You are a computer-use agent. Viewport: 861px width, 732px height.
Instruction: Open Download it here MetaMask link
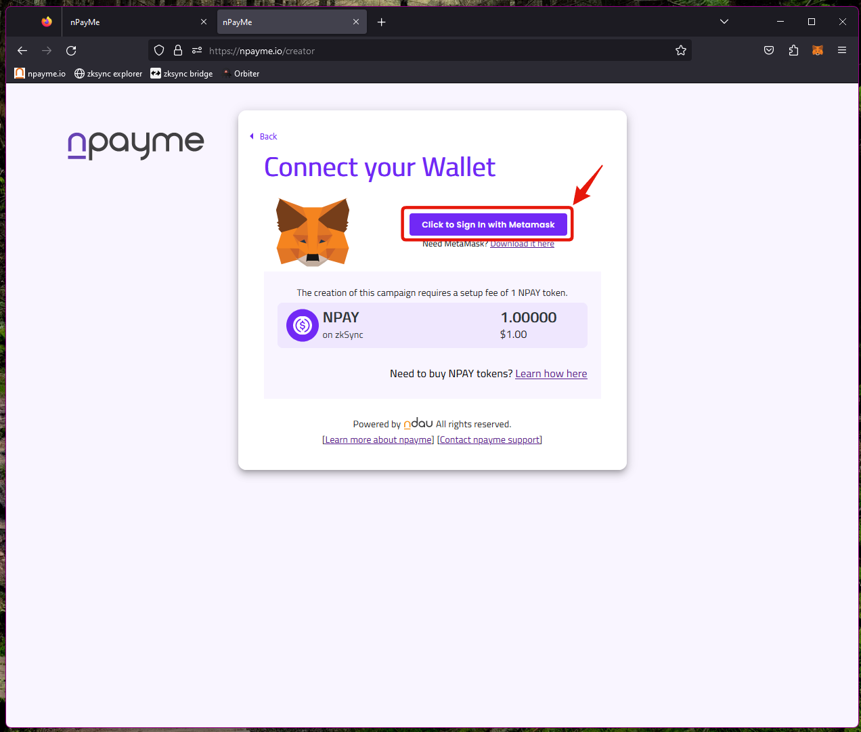pyautogui.click(x=522, y=244)
